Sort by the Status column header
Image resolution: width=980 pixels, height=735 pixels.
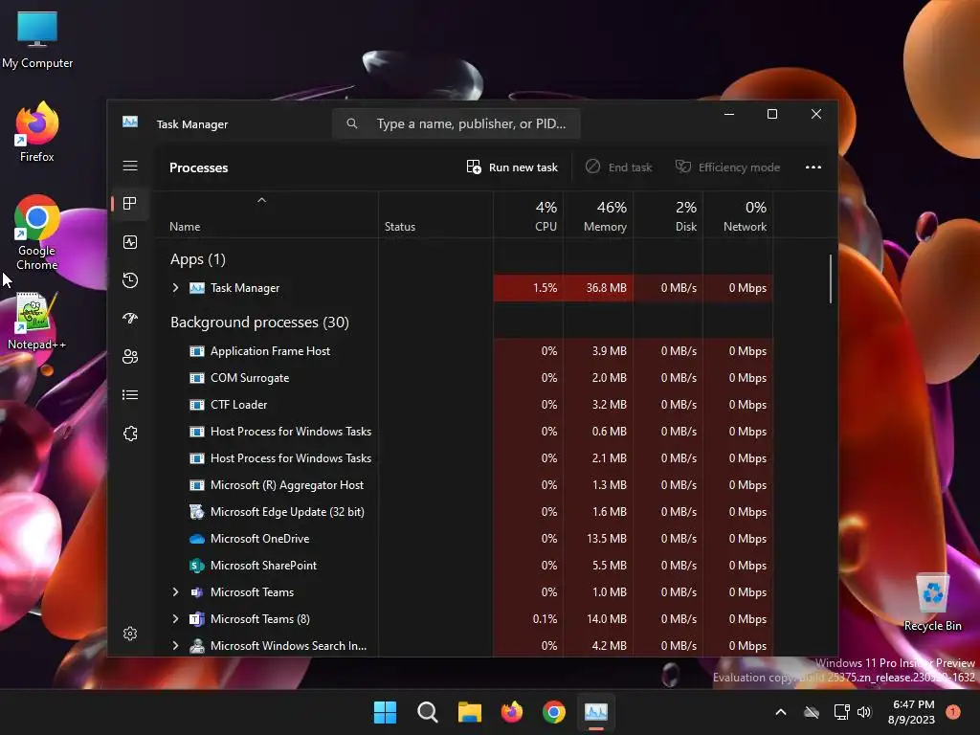(400, 226)
